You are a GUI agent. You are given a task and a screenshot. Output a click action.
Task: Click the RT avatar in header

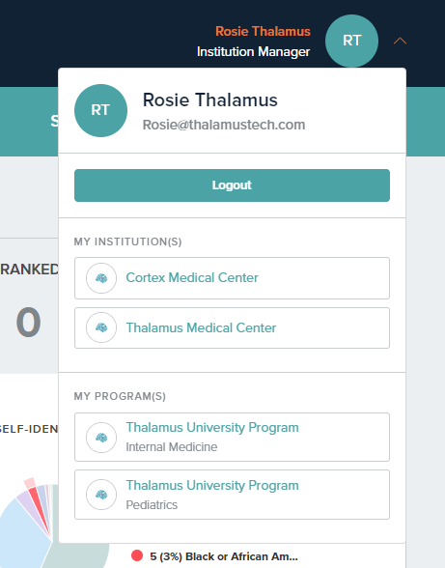(x=351, y=41)
